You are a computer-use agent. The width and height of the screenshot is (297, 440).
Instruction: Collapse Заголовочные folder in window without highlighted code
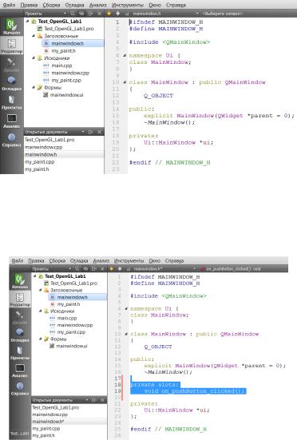(x=34, y=36)
